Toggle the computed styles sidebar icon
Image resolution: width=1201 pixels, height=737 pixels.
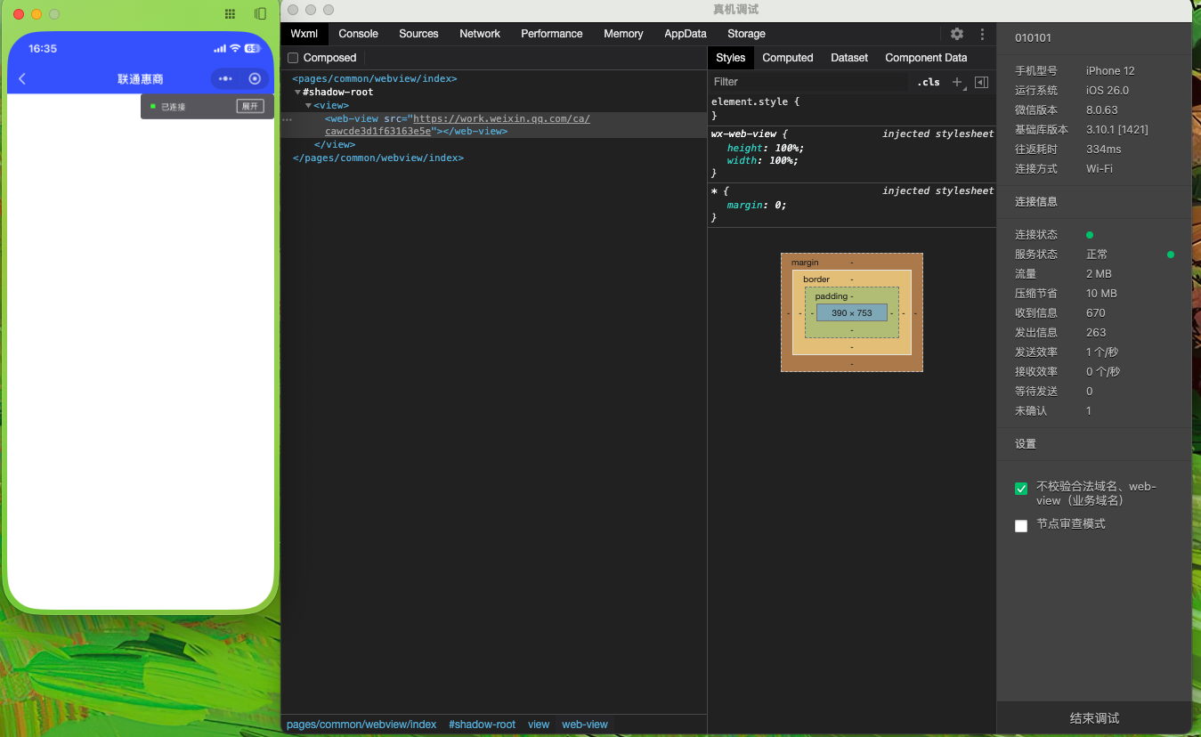coord(981,82)
